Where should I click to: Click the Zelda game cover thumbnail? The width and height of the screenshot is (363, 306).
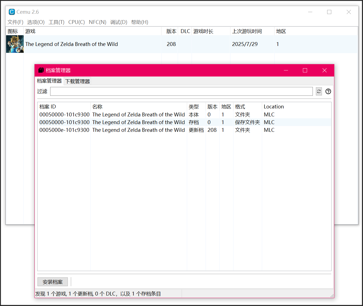click(x=15, y=44)
